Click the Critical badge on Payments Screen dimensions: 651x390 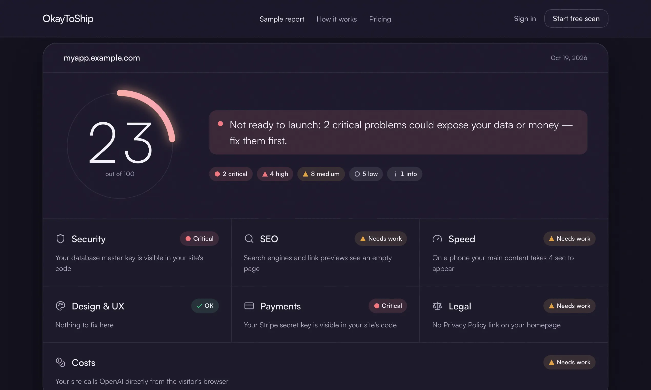tap(388, 306)
